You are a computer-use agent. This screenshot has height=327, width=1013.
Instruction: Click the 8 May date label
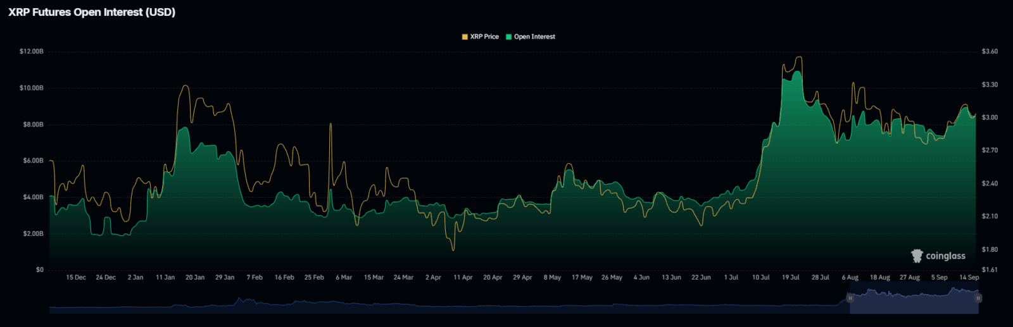[552, 278]
